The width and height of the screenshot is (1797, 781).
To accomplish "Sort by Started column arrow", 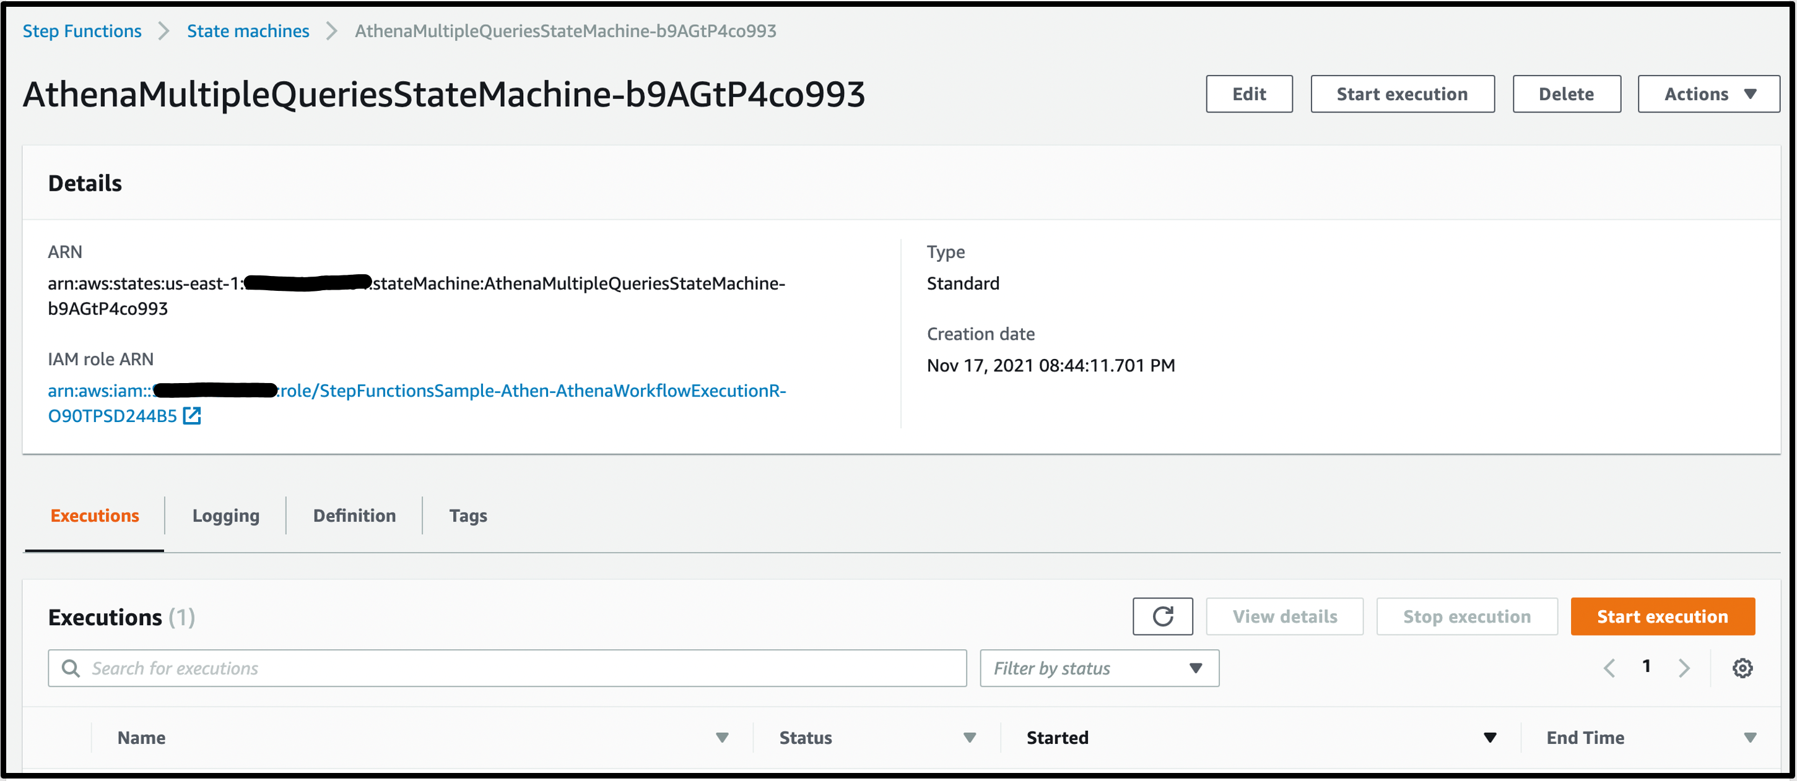I will [1489, 738].
